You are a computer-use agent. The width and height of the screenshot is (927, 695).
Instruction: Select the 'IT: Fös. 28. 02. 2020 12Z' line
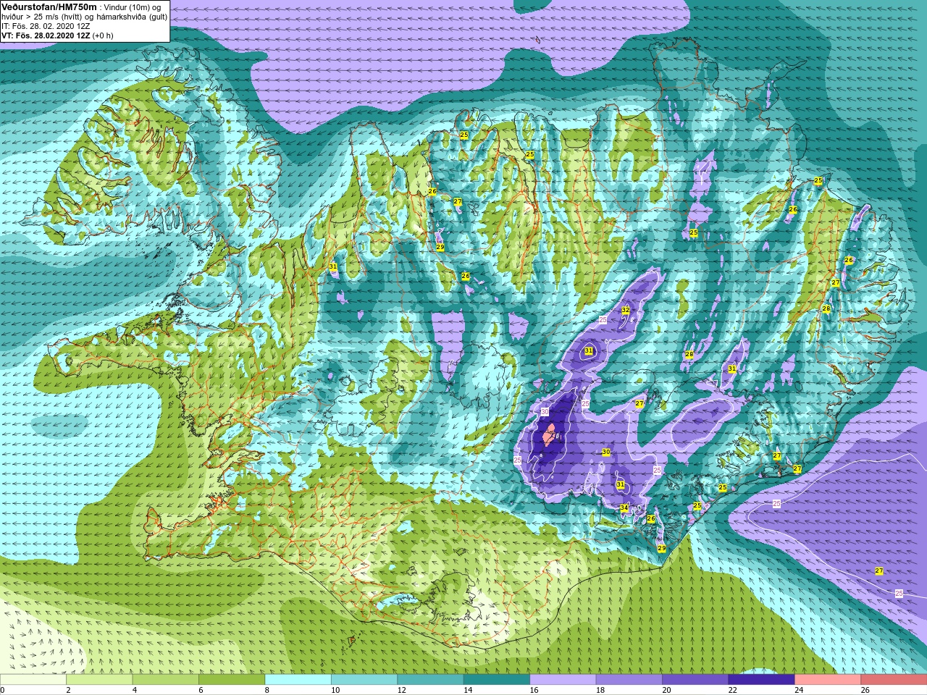(46, 26)
